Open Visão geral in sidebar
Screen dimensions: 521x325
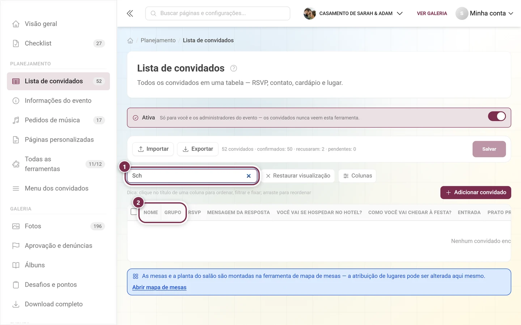(x=58, y=24)
